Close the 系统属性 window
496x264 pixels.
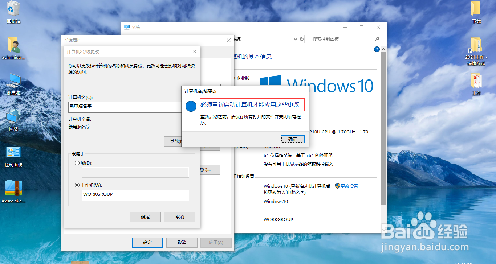pos(228,41)
